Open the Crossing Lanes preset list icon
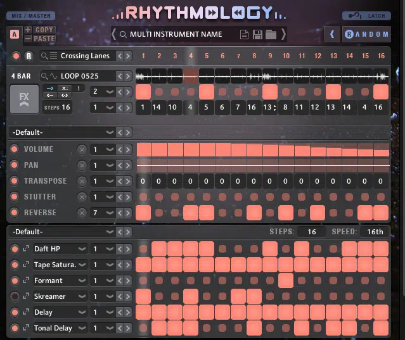 (53, 56)
